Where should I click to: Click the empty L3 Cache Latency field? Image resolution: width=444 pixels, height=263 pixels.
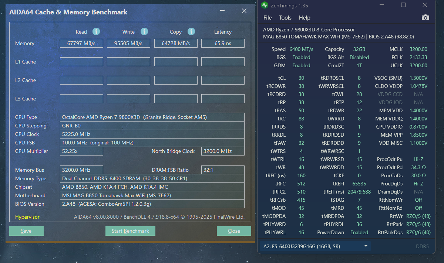tap(223, 99)
